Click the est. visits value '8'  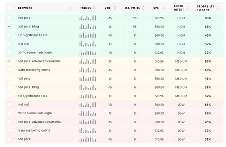[x=135, y=35]
